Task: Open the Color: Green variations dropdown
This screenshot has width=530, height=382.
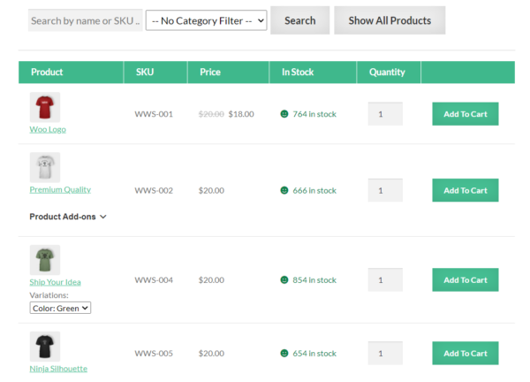Action: pyautogui.click(x=60, y=308)
